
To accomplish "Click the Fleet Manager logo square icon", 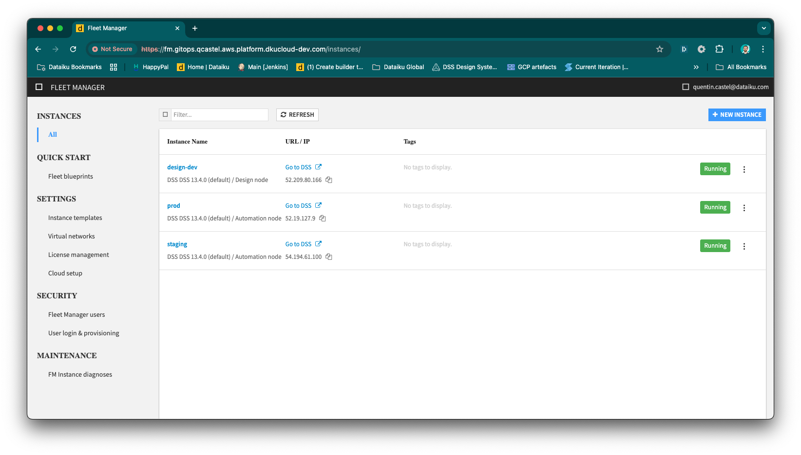I will pyautogui.click(x=39, y=87).
